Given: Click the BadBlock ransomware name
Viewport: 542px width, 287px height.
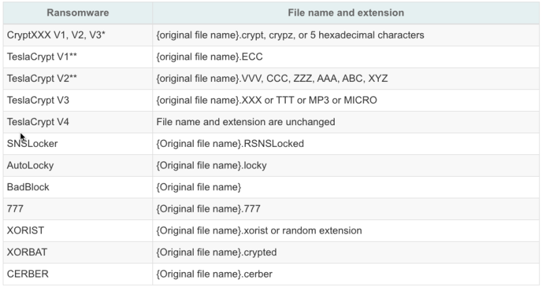Looking at the screenshot, I should point(28,187).
